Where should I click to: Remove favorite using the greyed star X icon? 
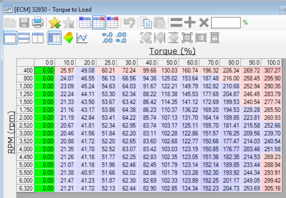point(68,23)
